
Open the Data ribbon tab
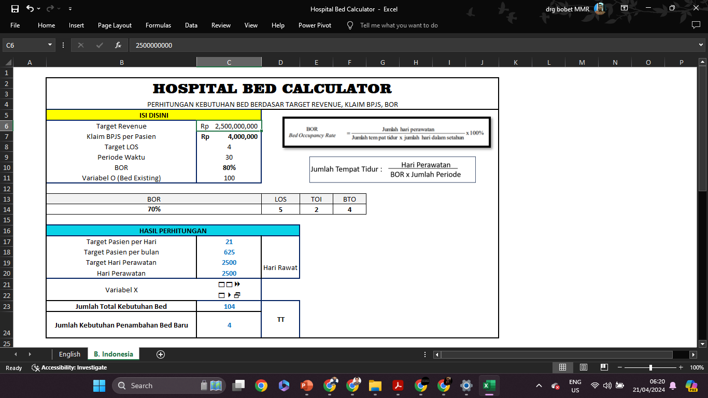point(191,25)
